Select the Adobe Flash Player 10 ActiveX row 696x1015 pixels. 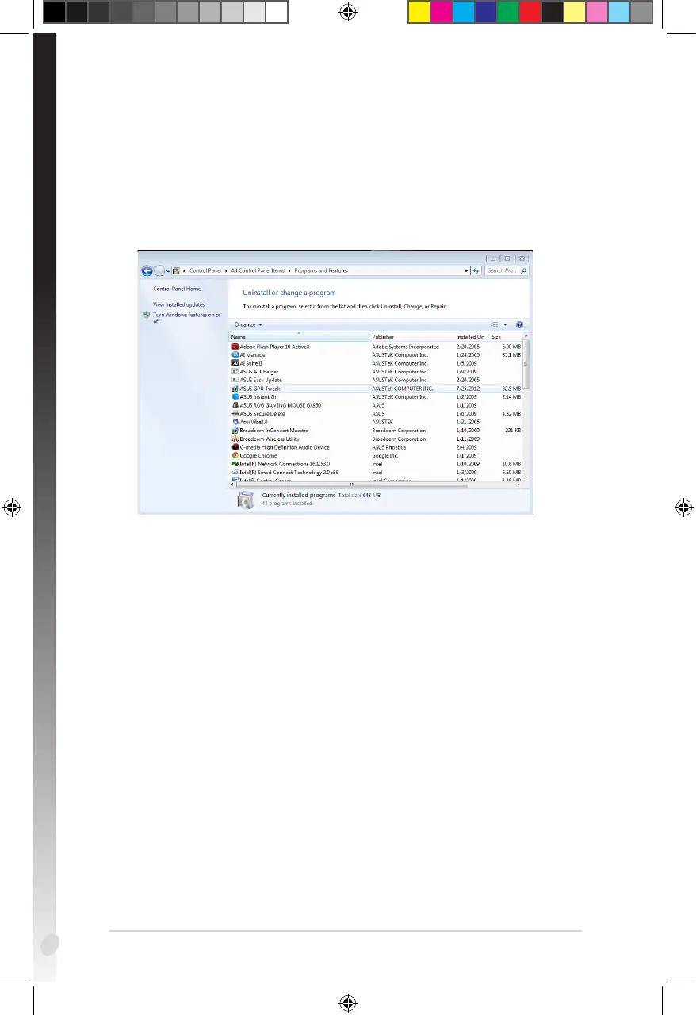click(376, 347)
